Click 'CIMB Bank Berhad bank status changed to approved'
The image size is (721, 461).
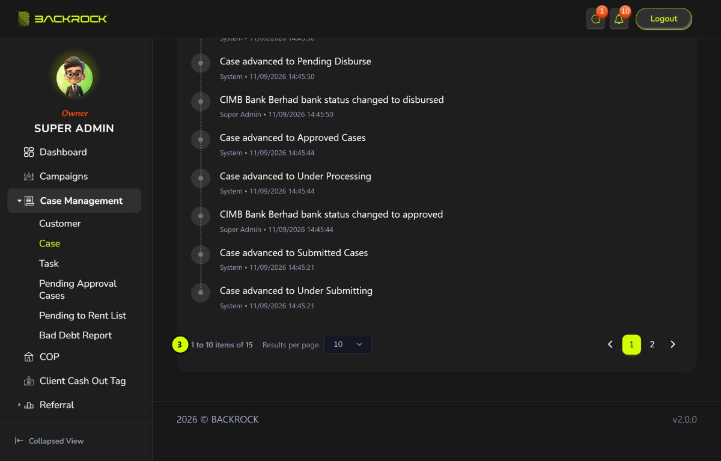point(331,215)
